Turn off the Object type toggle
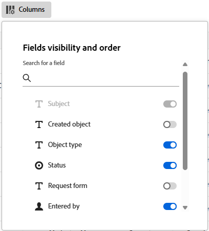This screenshot has width=209, height=231. (170, 145)
